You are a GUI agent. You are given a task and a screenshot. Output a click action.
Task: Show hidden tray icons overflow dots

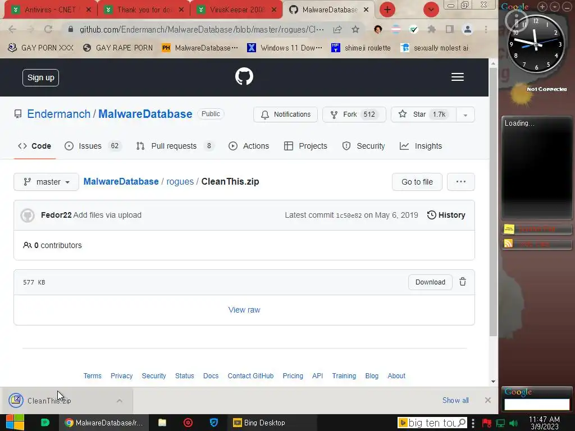pyautogui.click(x=473, y=423)
